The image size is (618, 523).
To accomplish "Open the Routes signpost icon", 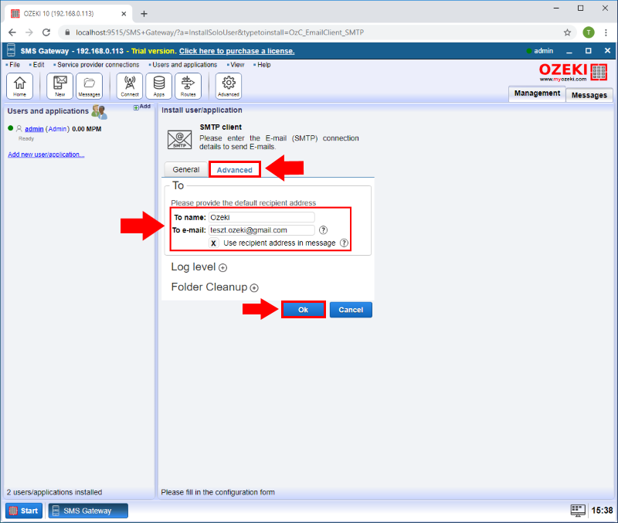I will [188, 86].
